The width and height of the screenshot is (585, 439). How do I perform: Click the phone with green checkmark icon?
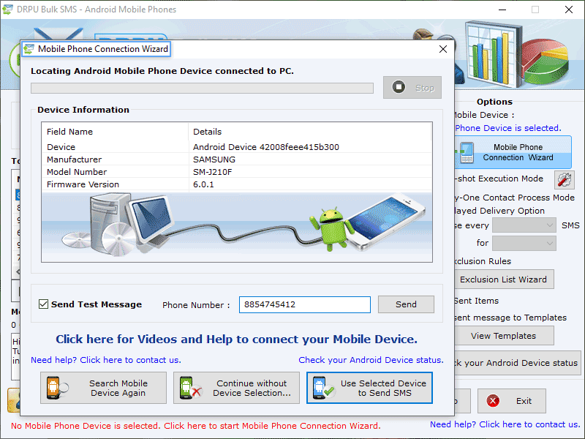click(x=323, y=388)
